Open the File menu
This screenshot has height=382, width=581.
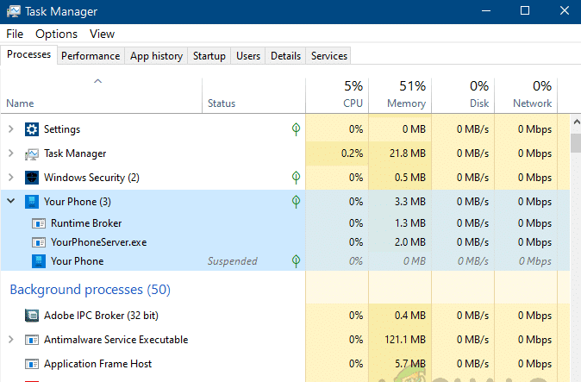coord(15,34)
